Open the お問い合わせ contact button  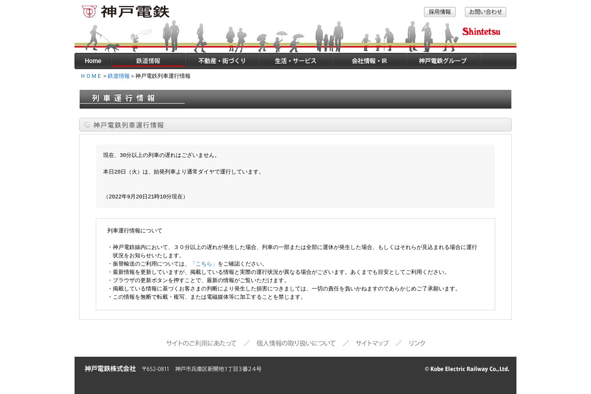[486, 12]
